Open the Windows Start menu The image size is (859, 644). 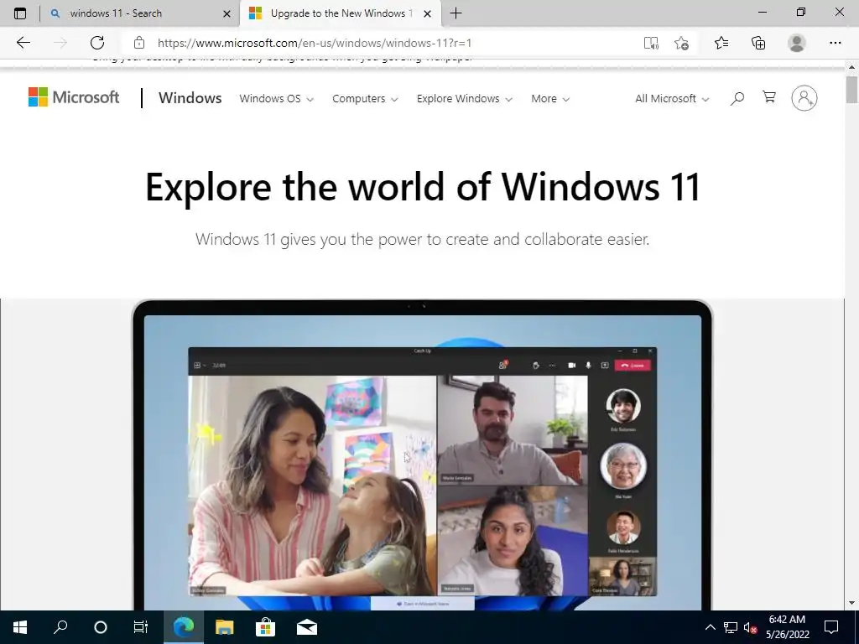pos(20,627)
